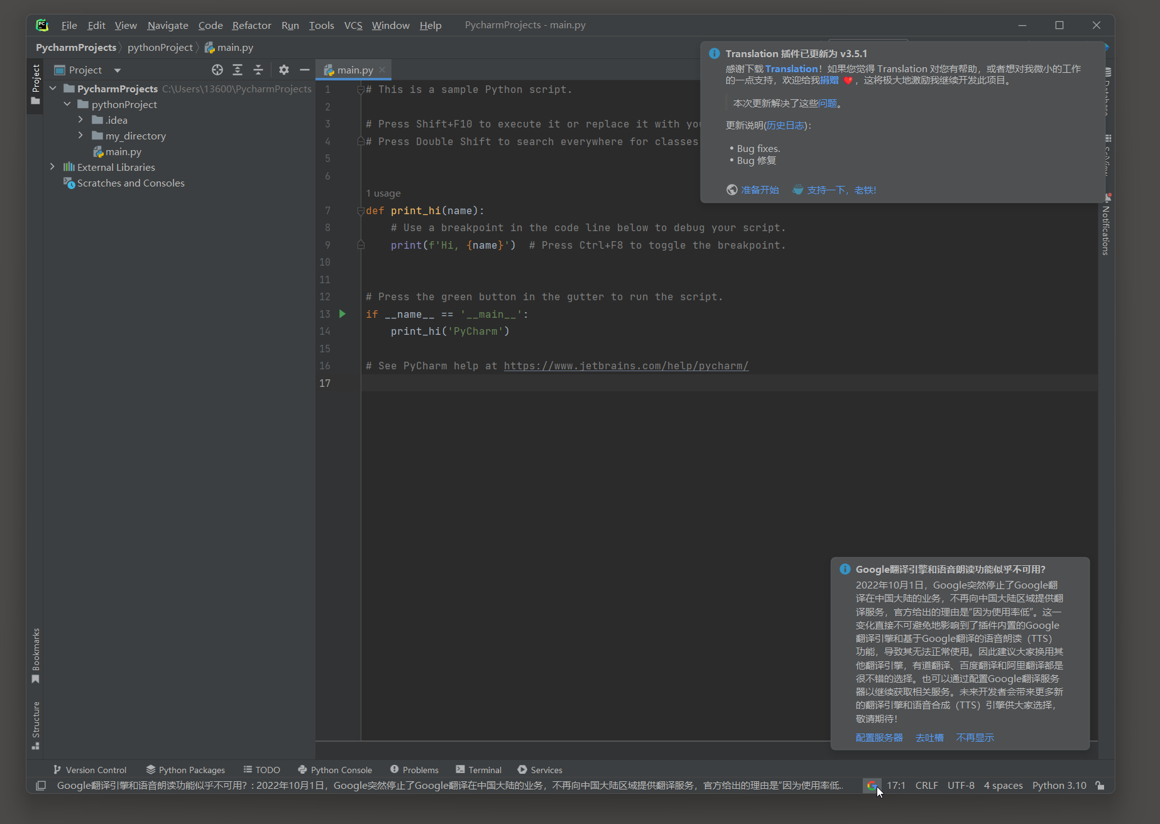Close the main.py editor tab
Screen dimensions: 1160x824
point(382,70)
